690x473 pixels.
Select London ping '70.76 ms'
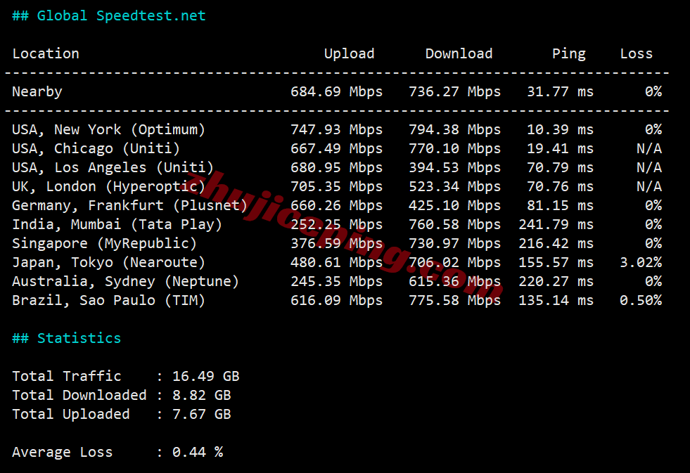point(560,186)
